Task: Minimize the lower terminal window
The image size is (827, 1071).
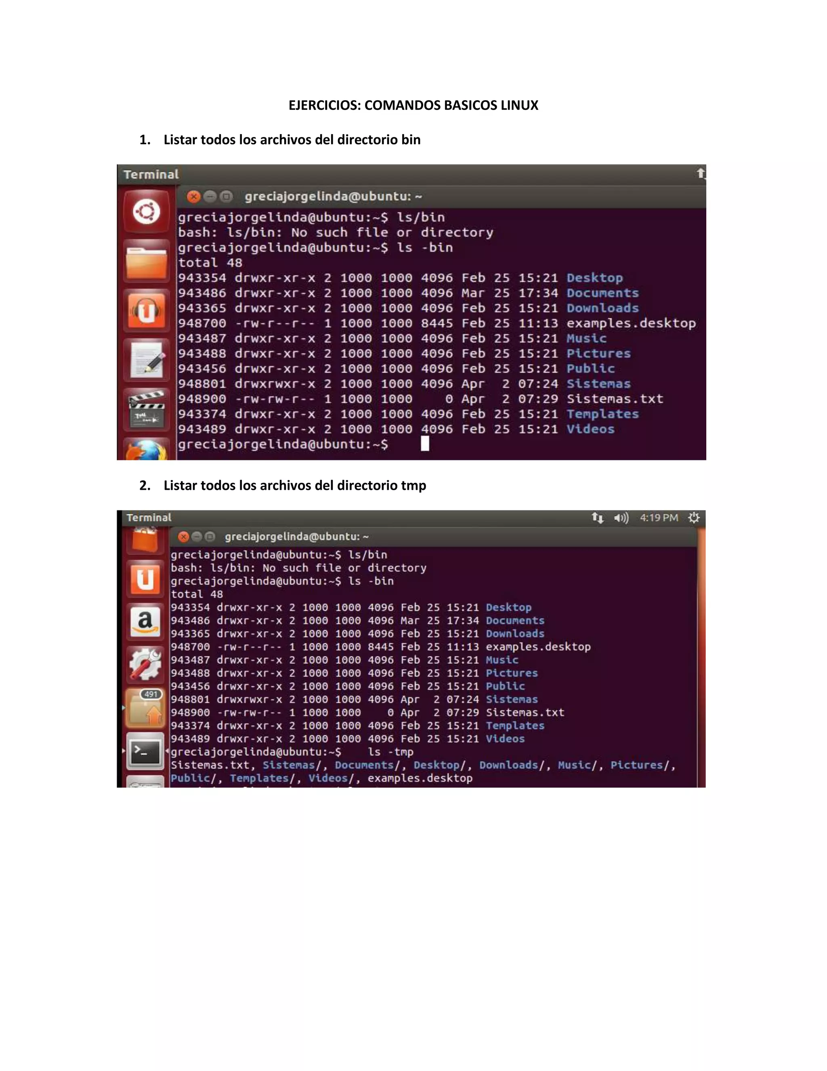Action: [197, 537]
